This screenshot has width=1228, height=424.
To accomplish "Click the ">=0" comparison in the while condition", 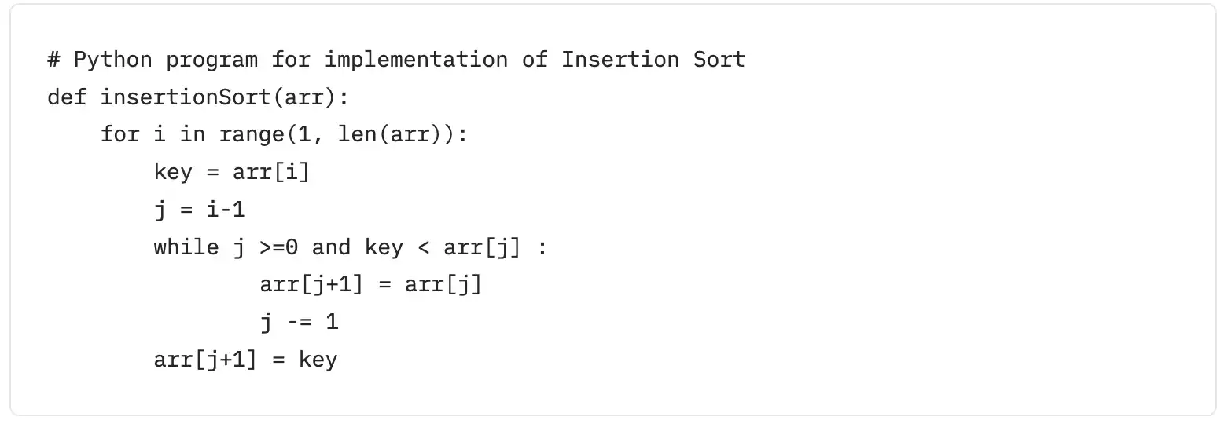I will 279,248.
